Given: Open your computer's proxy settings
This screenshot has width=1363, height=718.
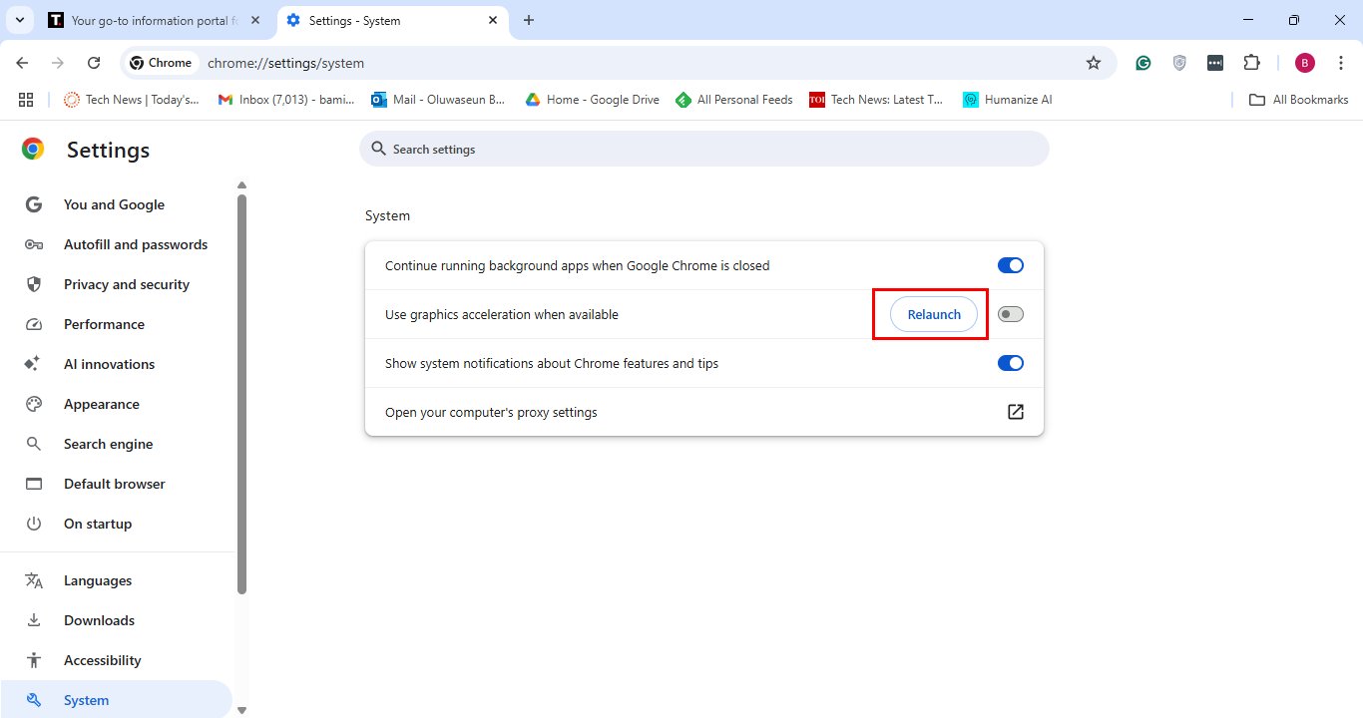Looking at the screenshot, I should tap(1015, 411).
